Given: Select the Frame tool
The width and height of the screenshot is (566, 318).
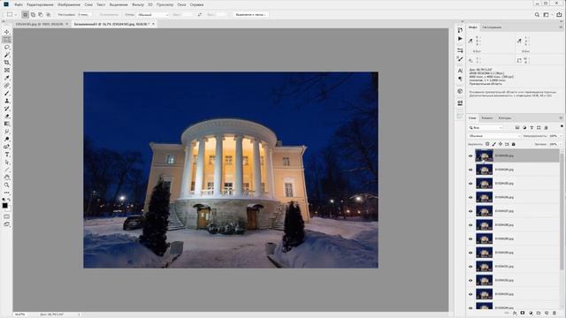Looking at the screenshot, I should (x=7, y=70).
